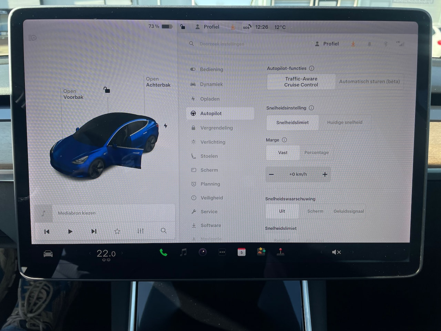Image resolution: width=441 pixels, height=331 pixels.
Task: Open the phone app icon
Action: point(163,253)
